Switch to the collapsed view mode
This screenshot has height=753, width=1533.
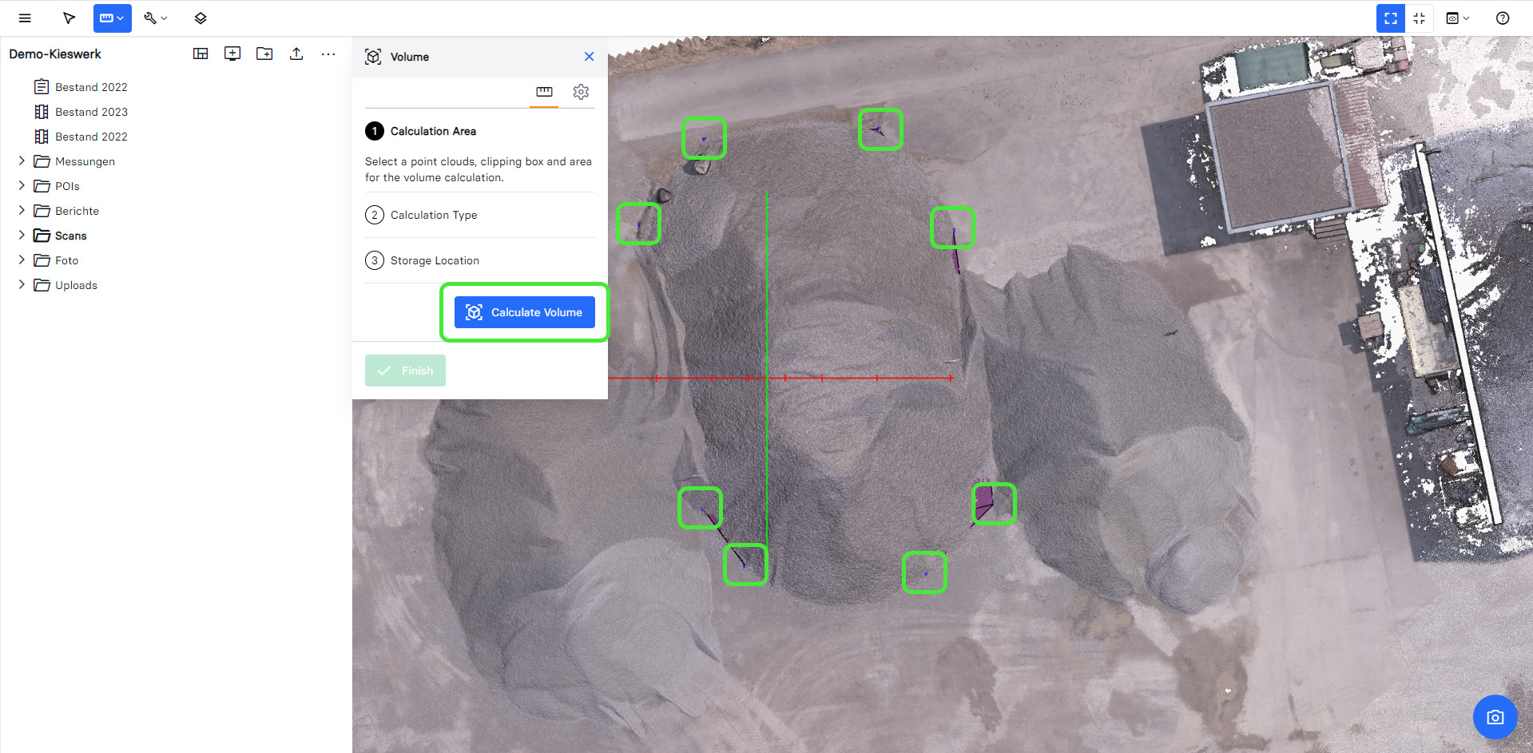pyautogui.click(x=1420, y=18)
